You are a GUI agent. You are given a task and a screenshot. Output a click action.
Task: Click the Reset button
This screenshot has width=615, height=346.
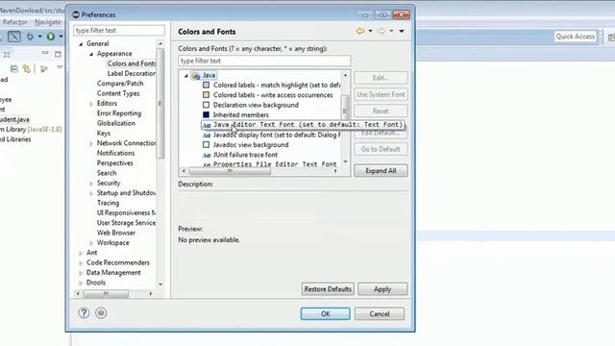[381, 111]
